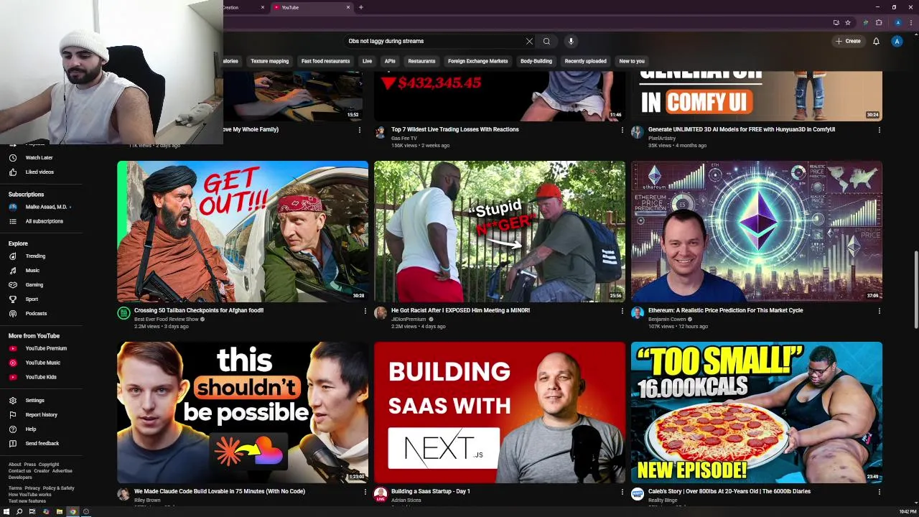Open Watch Later in sidebar
Image resolution: width=919 pixels, height=517 pixels.
click(x=40, y=157)
